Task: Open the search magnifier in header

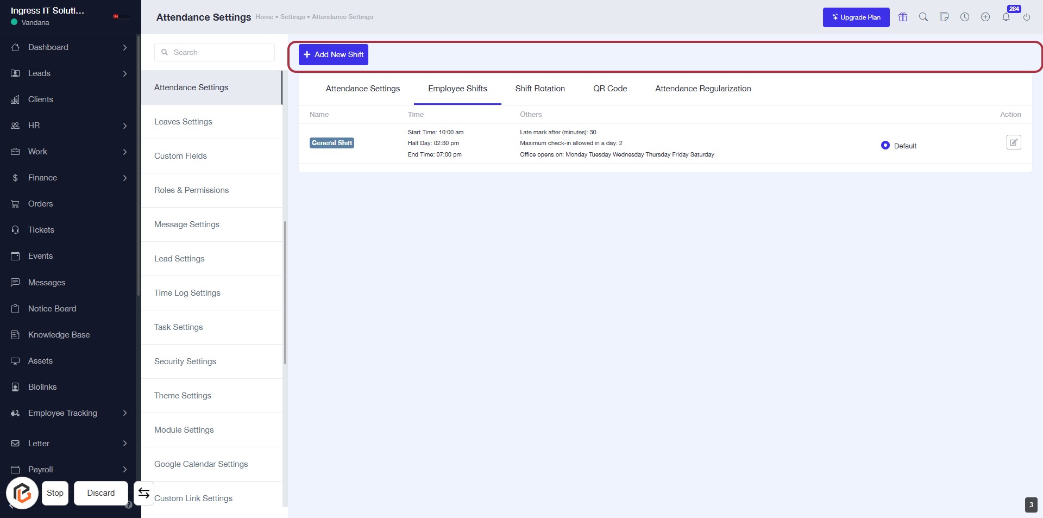Action: [x=923, y=17]
